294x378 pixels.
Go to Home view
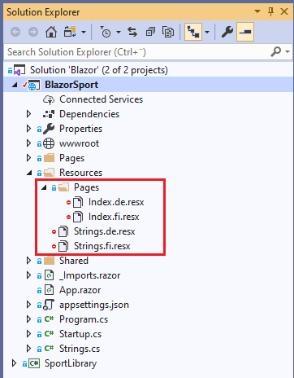[x=51, y=32]
